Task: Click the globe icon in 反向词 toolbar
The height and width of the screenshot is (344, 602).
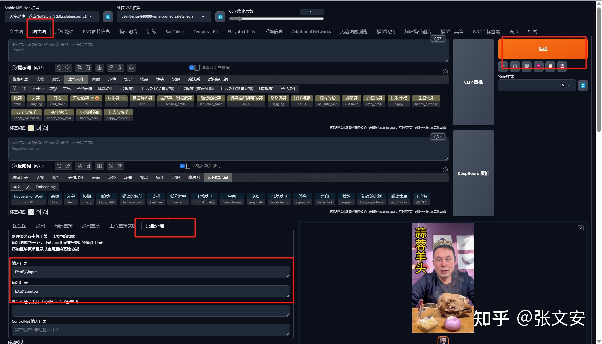Action: pyautogui.click(x=59, y=166)
